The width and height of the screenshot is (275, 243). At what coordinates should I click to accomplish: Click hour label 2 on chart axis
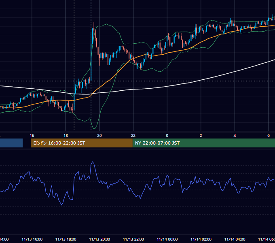coord(201,136)
